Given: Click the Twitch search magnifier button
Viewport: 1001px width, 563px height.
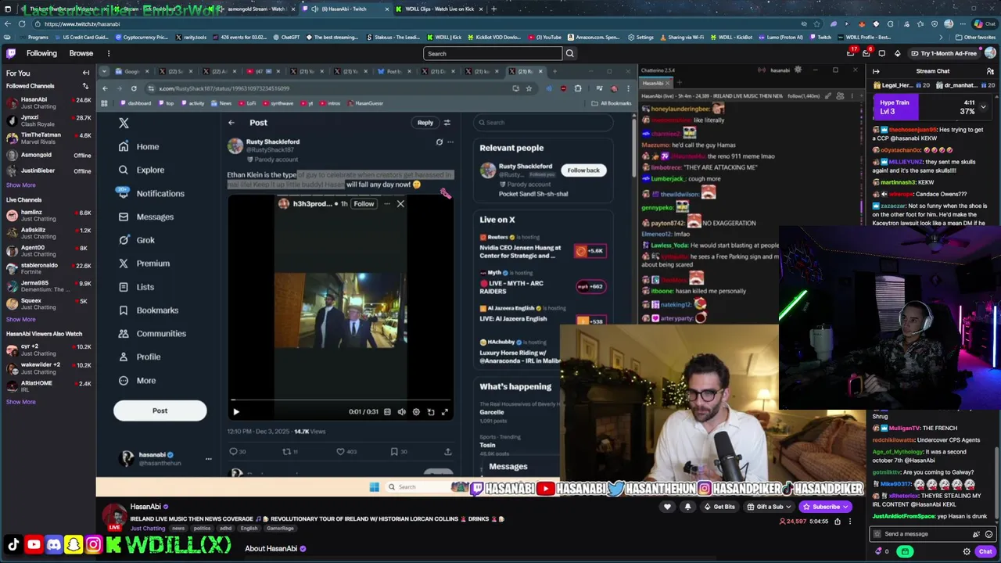Looking at the screenshot, I should tap(569, 53).
